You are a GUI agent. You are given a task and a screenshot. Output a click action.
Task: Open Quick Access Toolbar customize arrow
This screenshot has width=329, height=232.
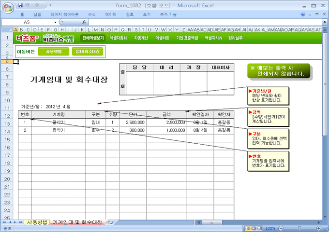tap(50, 5)
